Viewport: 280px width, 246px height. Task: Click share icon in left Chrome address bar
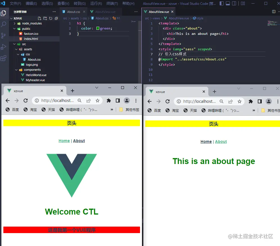click(x=89, y=101)
